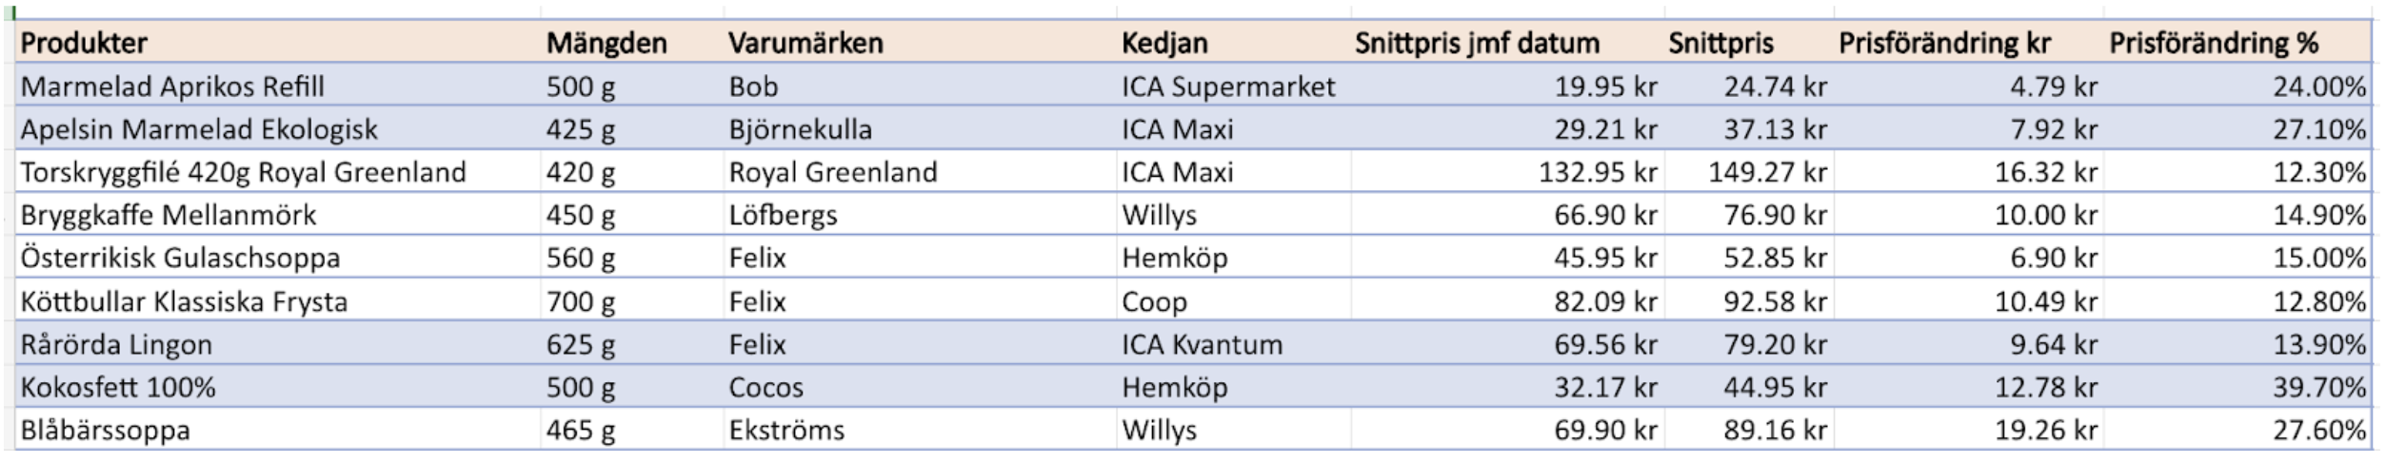Click the Produkter column header
This screenshot has height=462, width=2386.
[x=84, y=43]
